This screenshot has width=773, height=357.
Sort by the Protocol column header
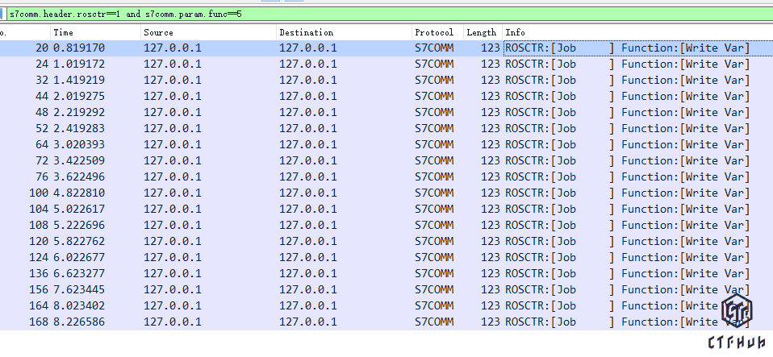[436, 32]
